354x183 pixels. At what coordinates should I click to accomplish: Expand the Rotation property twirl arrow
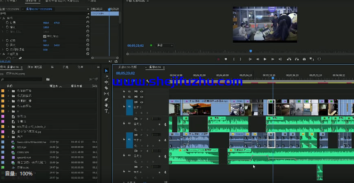(3, 41)
